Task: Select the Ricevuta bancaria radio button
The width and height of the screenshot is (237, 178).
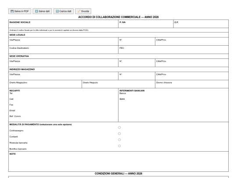Action: pos(119,140)
